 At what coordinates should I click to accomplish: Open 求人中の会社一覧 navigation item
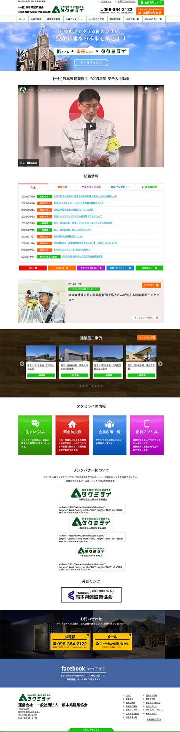tap(153, 19)
